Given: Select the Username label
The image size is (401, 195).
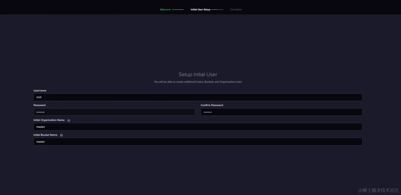Looking at the screenshot, I should (x=40, y=91).
